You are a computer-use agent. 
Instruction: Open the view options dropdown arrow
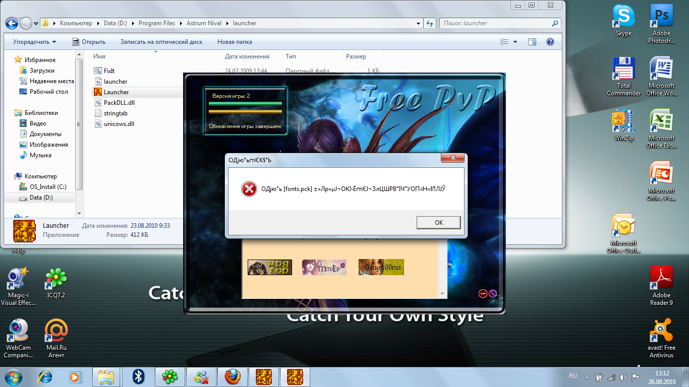(x=515, y=42)
